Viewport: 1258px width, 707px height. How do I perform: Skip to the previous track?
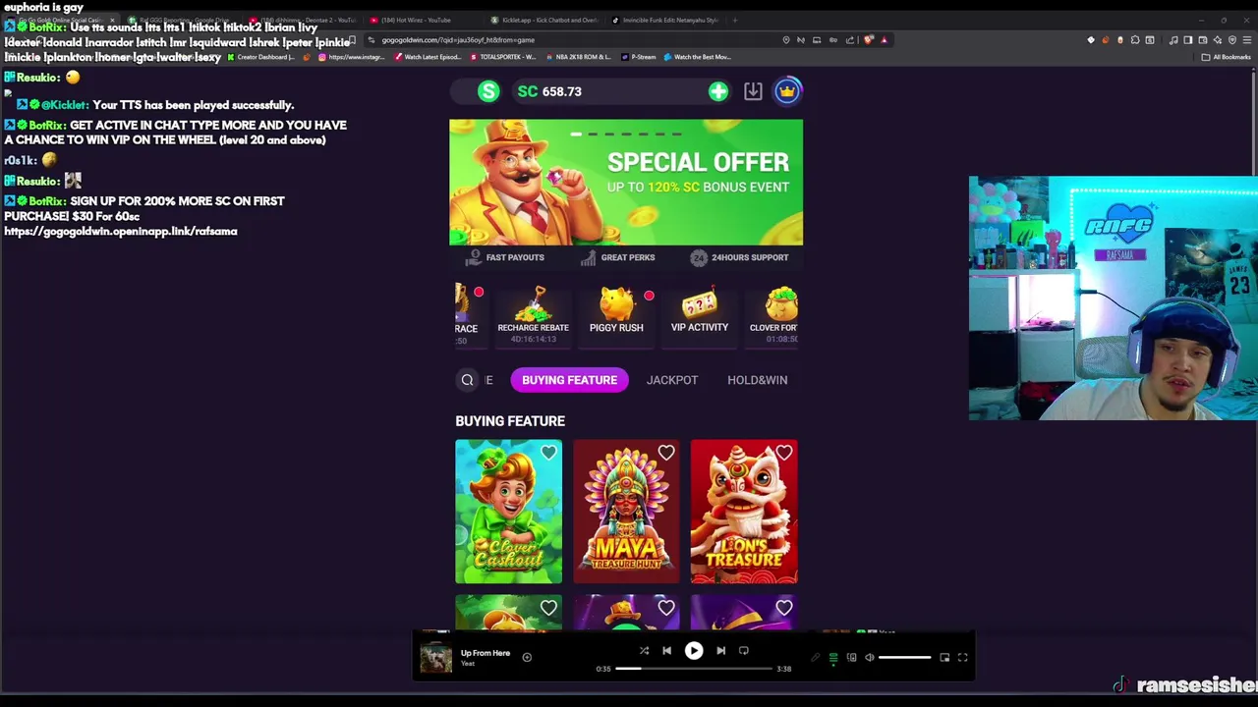pos(666,650)
